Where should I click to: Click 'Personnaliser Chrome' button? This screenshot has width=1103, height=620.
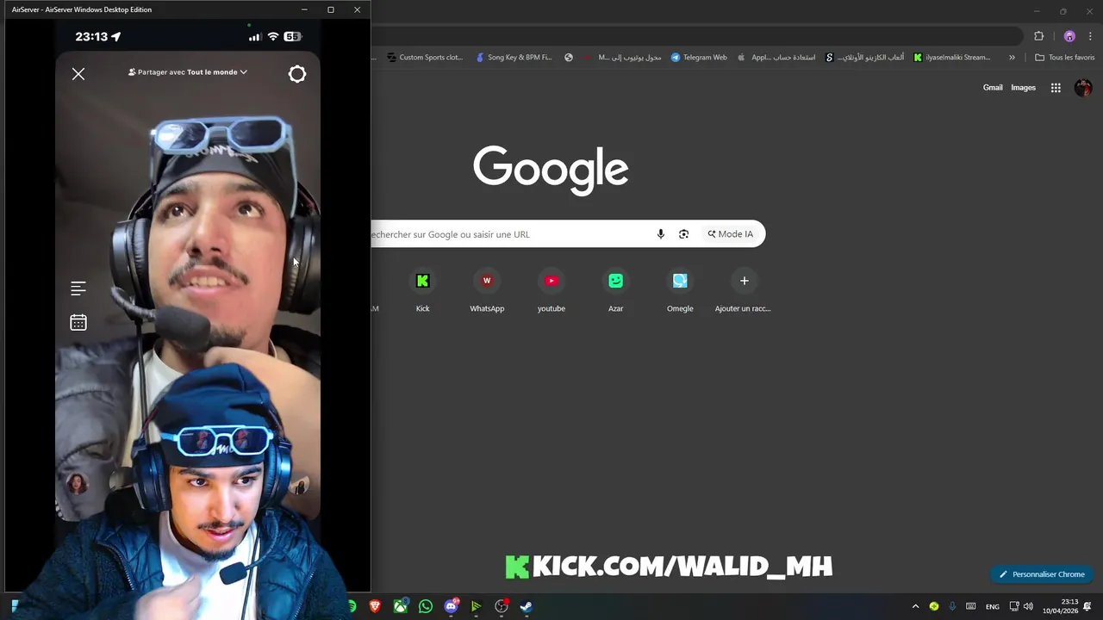click(1042, 574)
